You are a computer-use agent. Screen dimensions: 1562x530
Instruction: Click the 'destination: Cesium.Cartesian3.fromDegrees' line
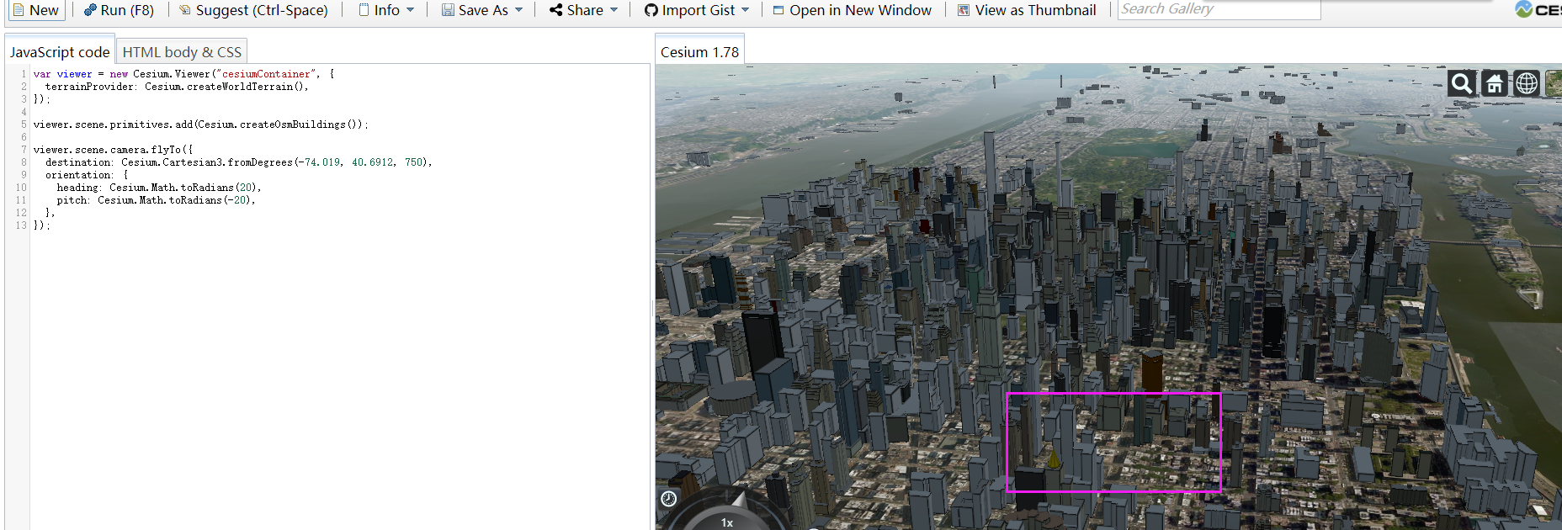coord(238,162)
